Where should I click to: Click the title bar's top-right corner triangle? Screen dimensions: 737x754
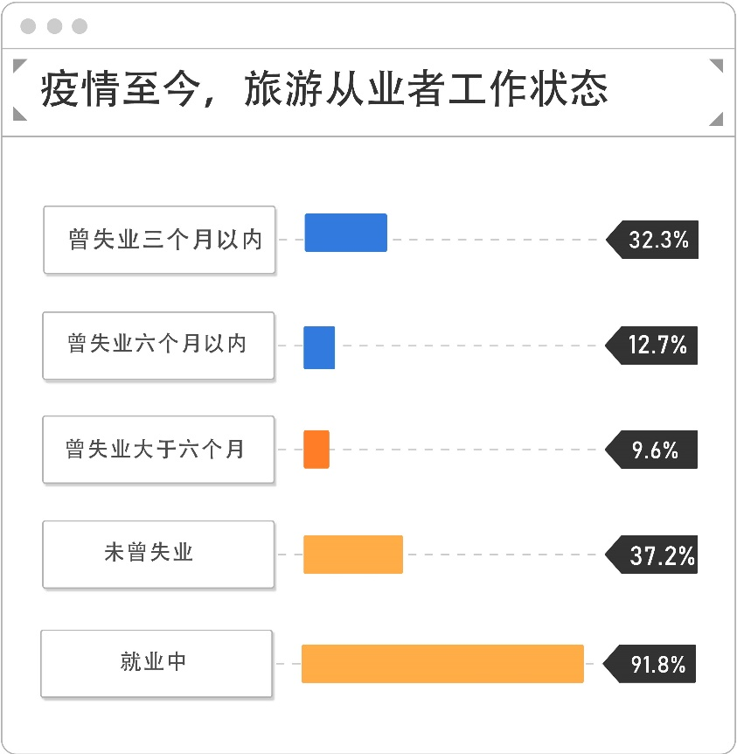(716, 65)
